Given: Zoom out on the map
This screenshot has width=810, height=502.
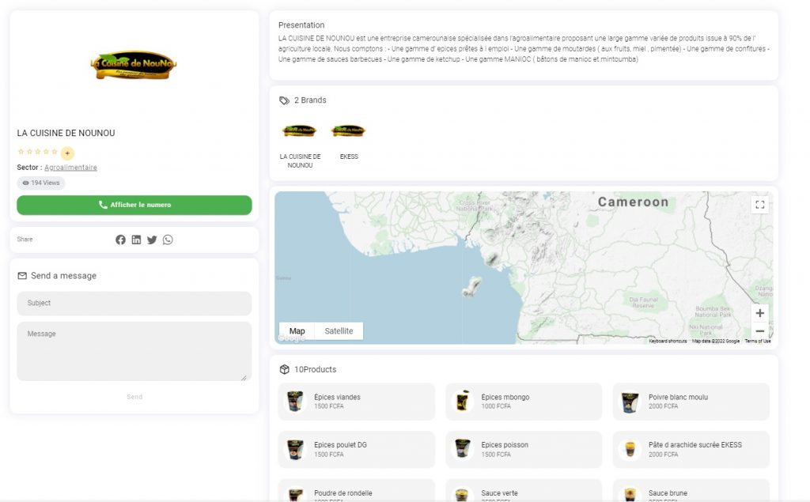Looking at the screenshot, I should click(760, 331).
